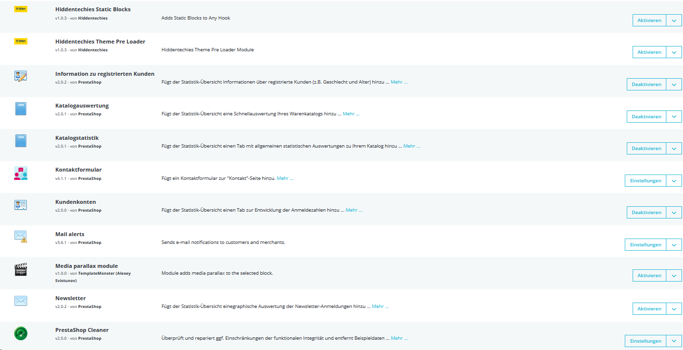Click the Kontaktformular module icon
Image resolution: width=683 pixels, height=350 pixels.
coord(21,173)
